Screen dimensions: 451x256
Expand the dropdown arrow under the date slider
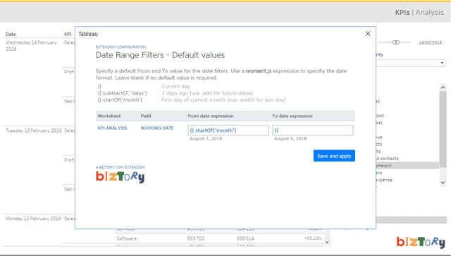pyautogui.click(x=442, y=63)
